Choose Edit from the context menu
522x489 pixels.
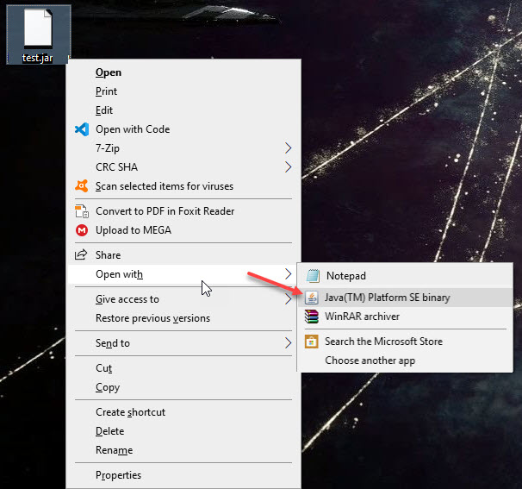[x=183, y=110]
